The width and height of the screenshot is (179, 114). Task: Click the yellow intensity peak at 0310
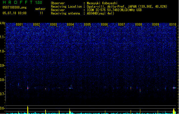[174, 111]
